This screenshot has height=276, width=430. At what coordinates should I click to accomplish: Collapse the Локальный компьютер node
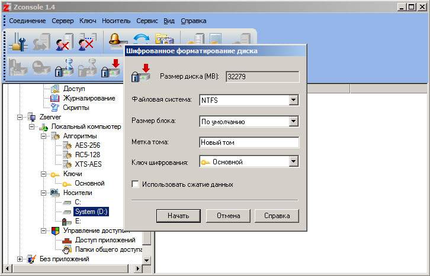(x=32, y=126)
